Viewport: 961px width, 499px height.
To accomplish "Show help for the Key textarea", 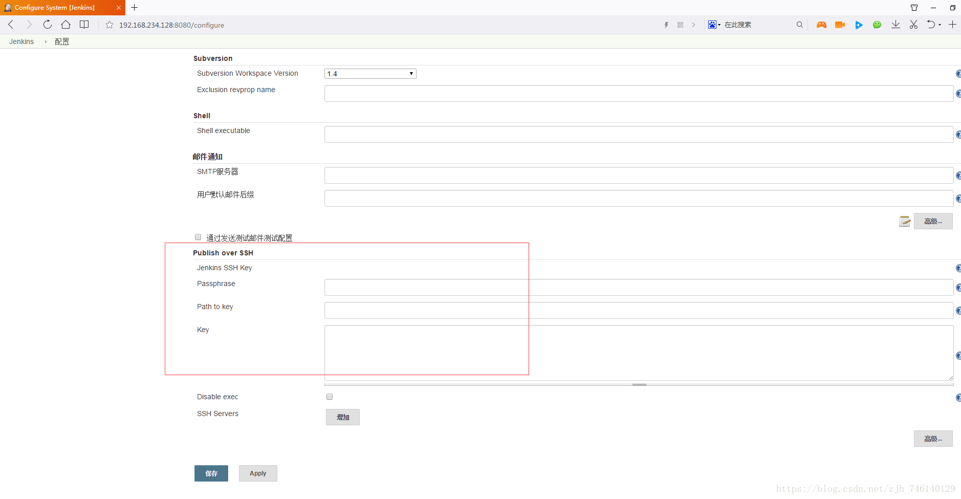I will click(x=958, y=356).
